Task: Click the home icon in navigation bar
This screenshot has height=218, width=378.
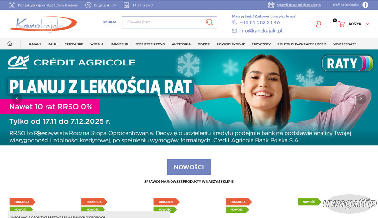Action: tap(10, 44)
